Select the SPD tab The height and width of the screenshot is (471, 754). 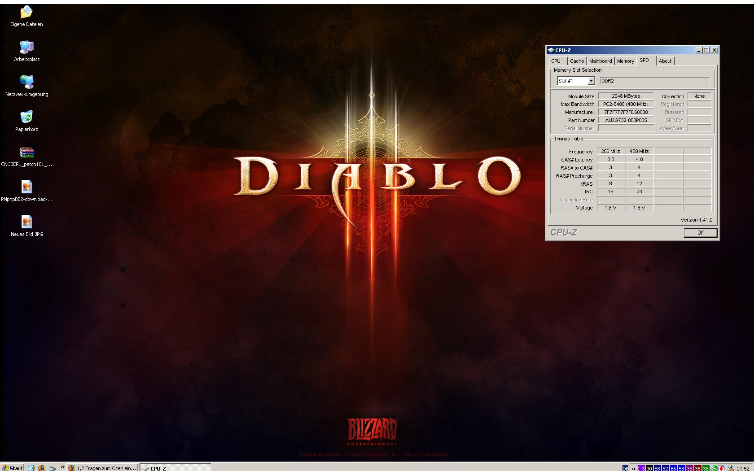644,60
